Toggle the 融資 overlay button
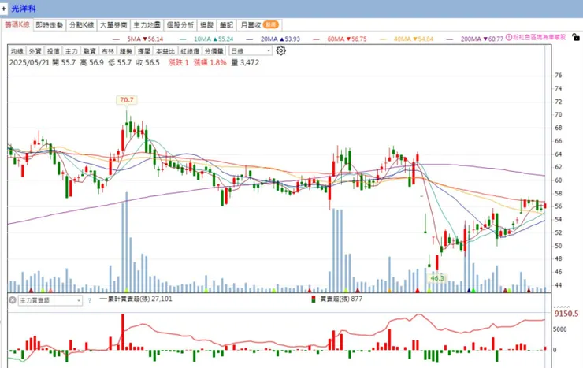Image resolution: width=583 pixels, height=368 pixels. [90, 51]
